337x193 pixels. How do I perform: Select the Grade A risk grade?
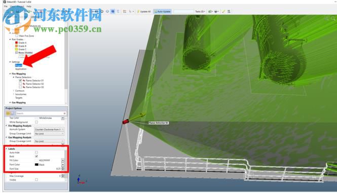tap(22, 43)
